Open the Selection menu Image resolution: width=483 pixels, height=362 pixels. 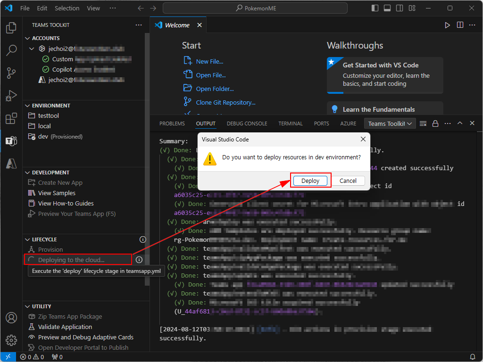click(x=67, y=8)
